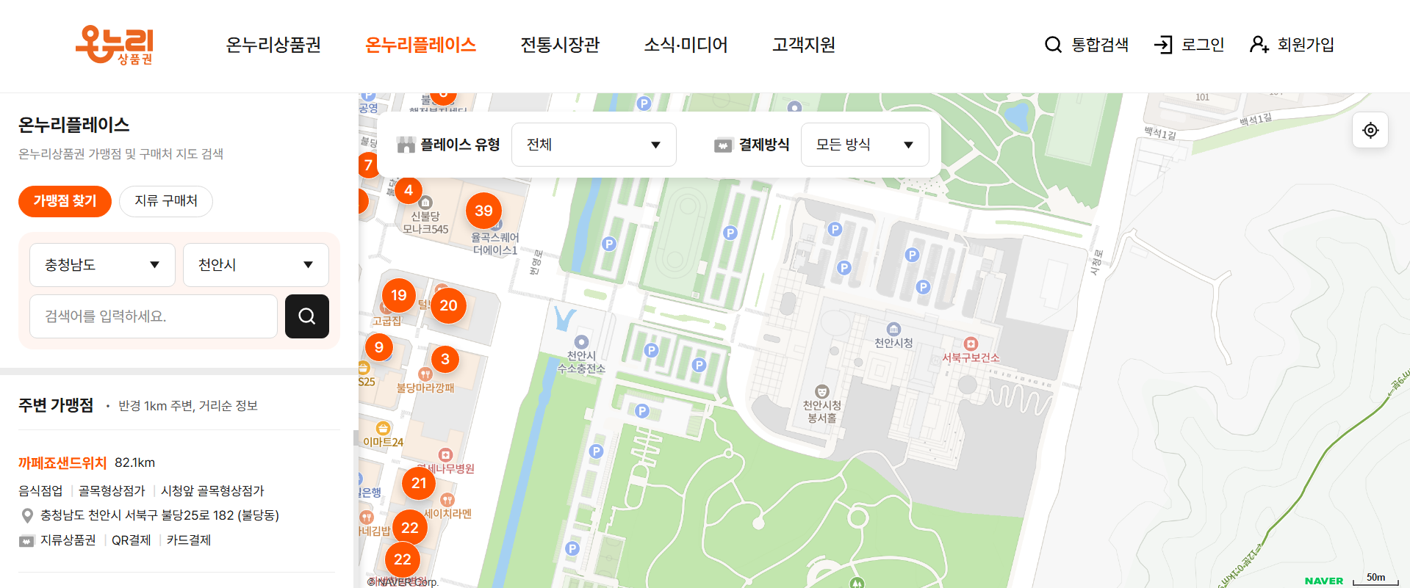Click the cluster marker 9
The width and height of the screenshot is (1410, 588).
coord(379,347)
